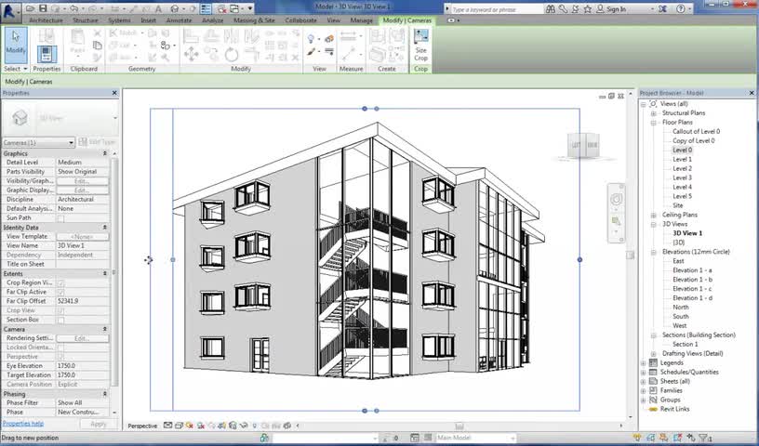759x446 pixels.
Task: Open the Collaborate ribbon tab
Action: click(300, 20)
